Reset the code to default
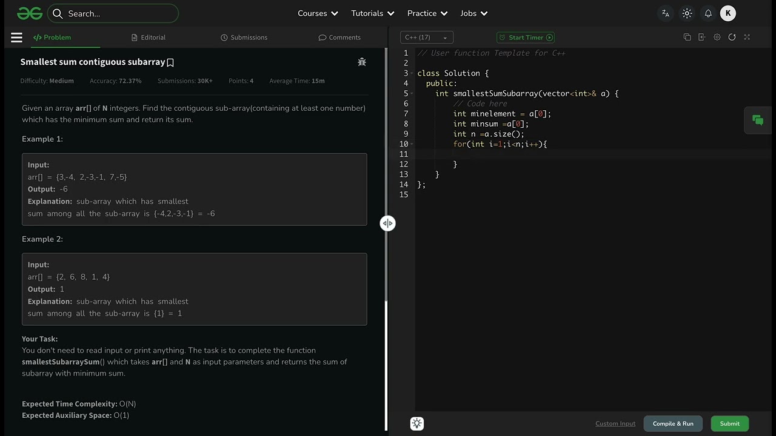 coord(732,38)
